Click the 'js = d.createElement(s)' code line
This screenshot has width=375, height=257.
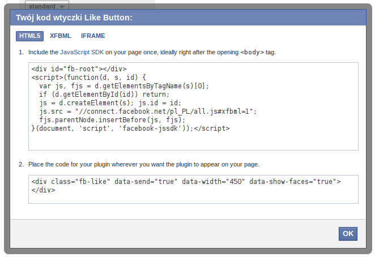click(x=110, y=103)
